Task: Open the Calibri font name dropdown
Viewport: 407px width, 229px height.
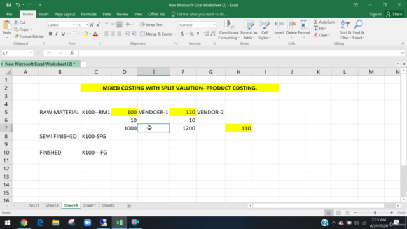Action: 74,25
